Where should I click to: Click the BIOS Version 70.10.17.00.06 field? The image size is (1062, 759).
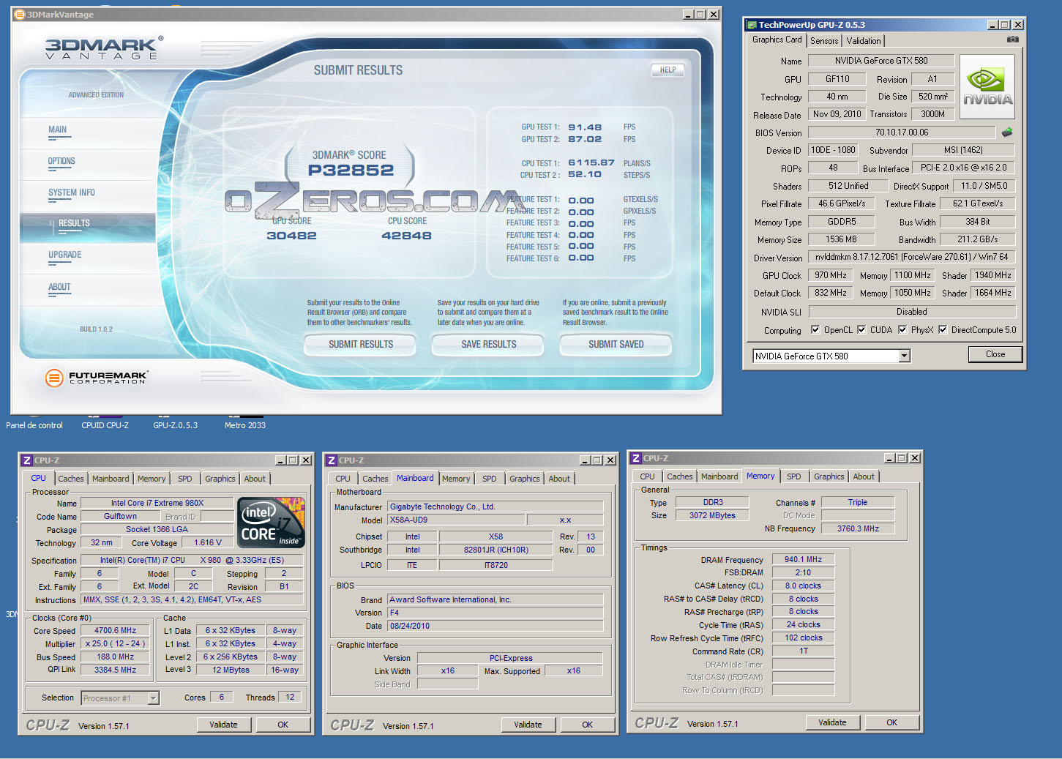click(902, 132)
